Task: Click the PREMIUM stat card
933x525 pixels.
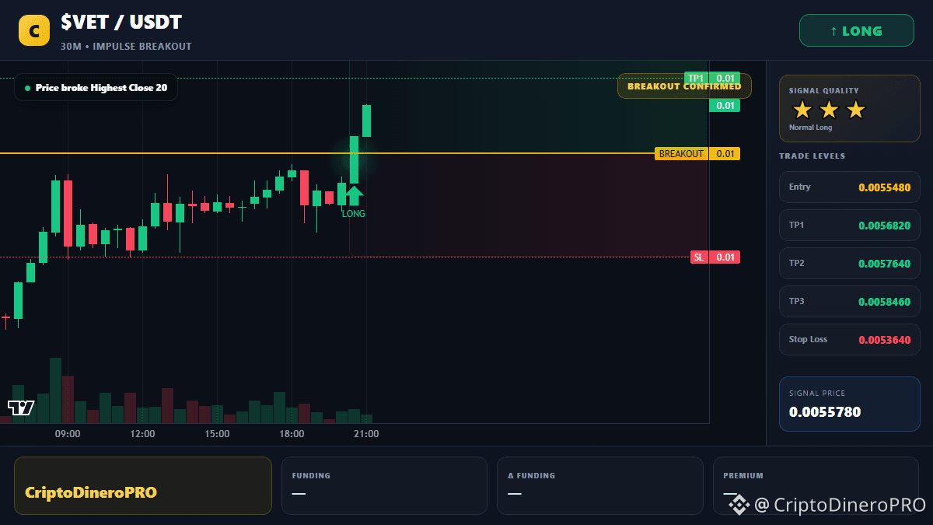Action: click(x=816, y=485)
